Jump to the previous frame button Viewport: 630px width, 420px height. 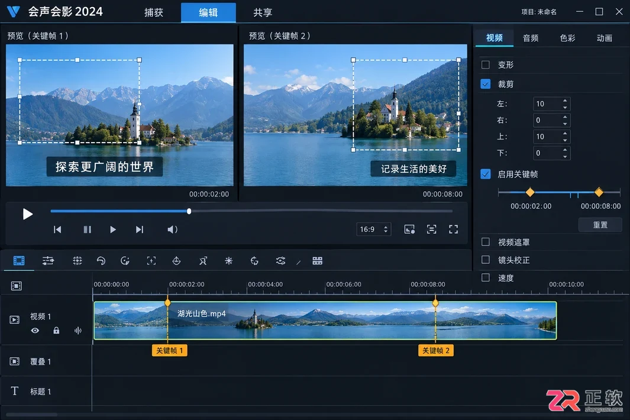point(57,230)
